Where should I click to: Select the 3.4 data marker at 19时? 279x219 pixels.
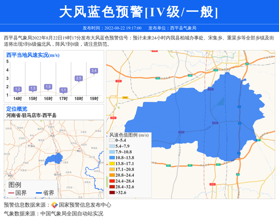(x=94, y=71)
